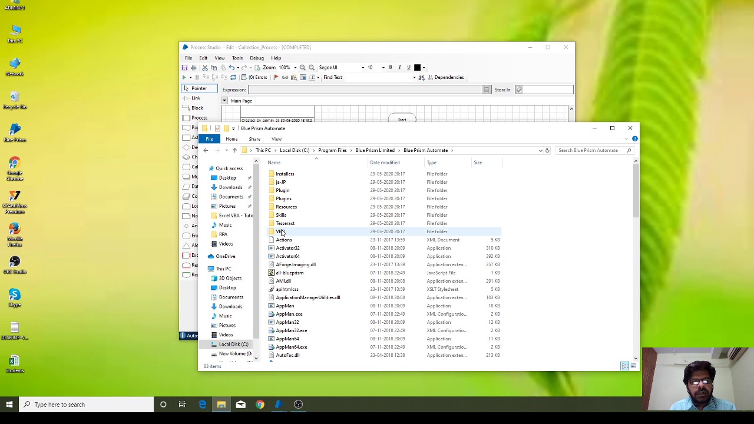The image size is (754, 424).
Task: Open Windows Start menu
Action: coord(9,405)
